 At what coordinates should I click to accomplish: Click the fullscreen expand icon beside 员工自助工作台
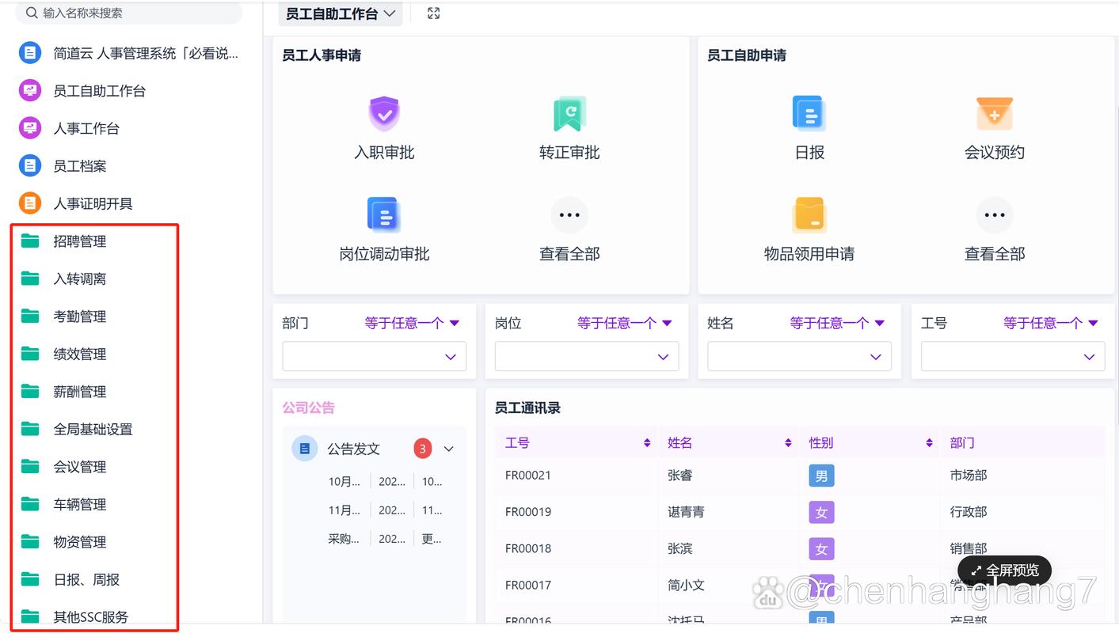point(433,13)
